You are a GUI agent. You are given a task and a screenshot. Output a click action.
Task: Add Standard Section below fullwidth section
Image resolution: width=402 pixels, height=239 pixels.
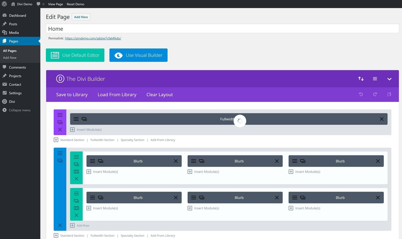pos(69,140)
